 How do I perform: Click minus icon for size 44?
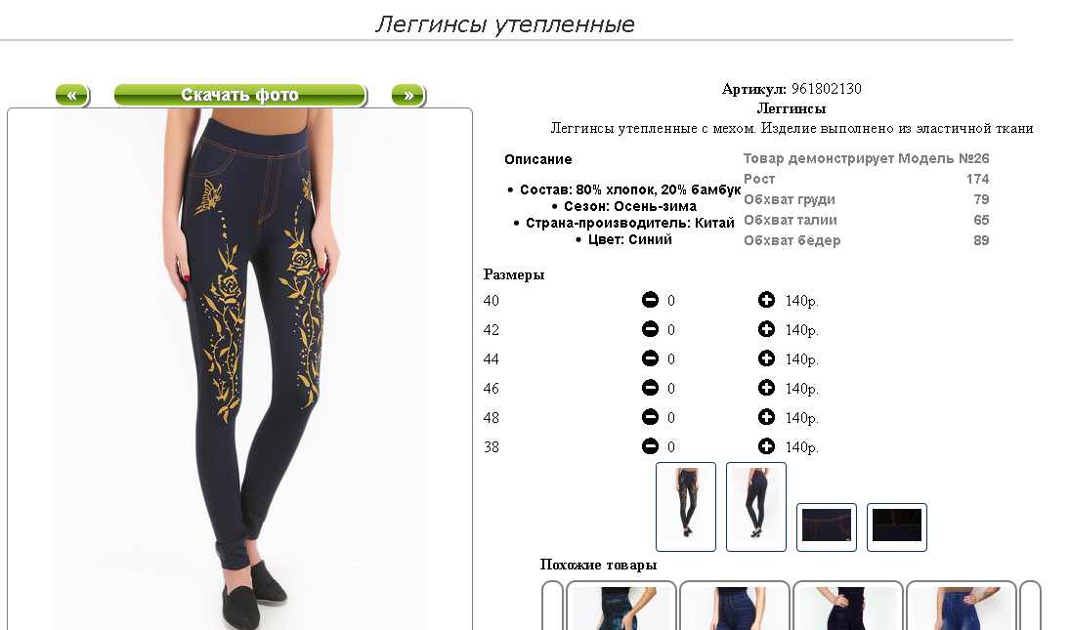[651, 358]
